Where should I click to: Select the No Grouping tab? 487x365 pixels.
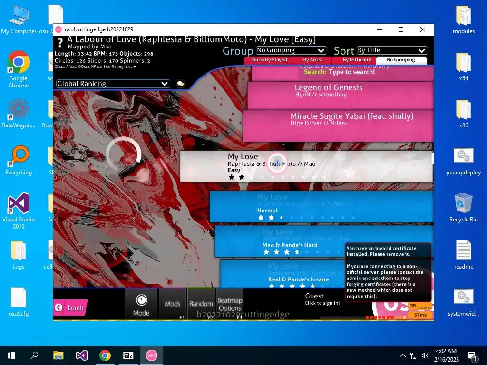coord(401,60)
